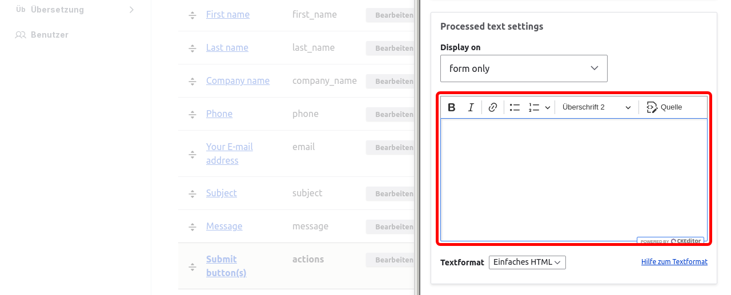Click the Übersetzung 'Üb' icon in sidebar
This screenshot has width=731, height=295.
coord(21,10)
